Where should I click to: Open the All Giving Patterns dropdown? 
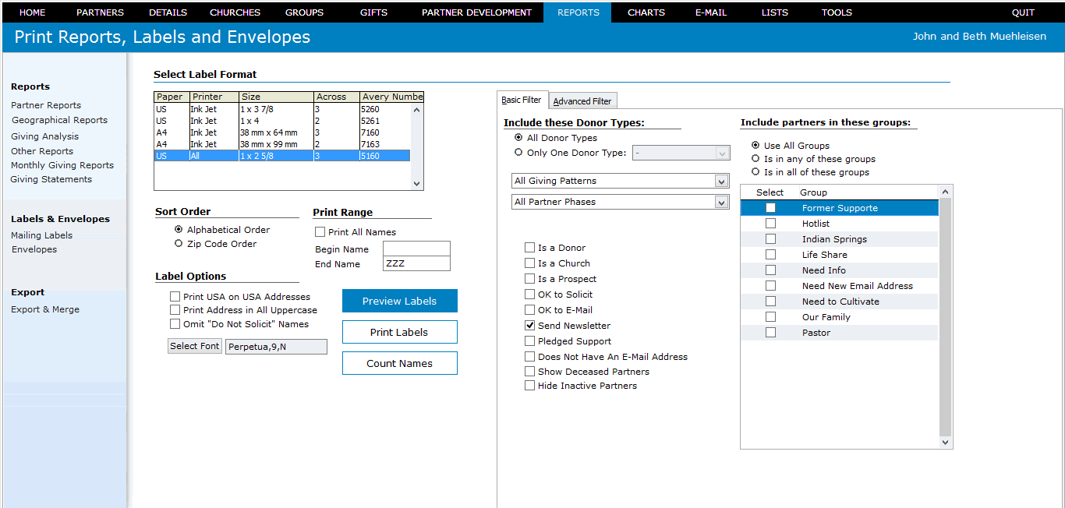[621, 181]
